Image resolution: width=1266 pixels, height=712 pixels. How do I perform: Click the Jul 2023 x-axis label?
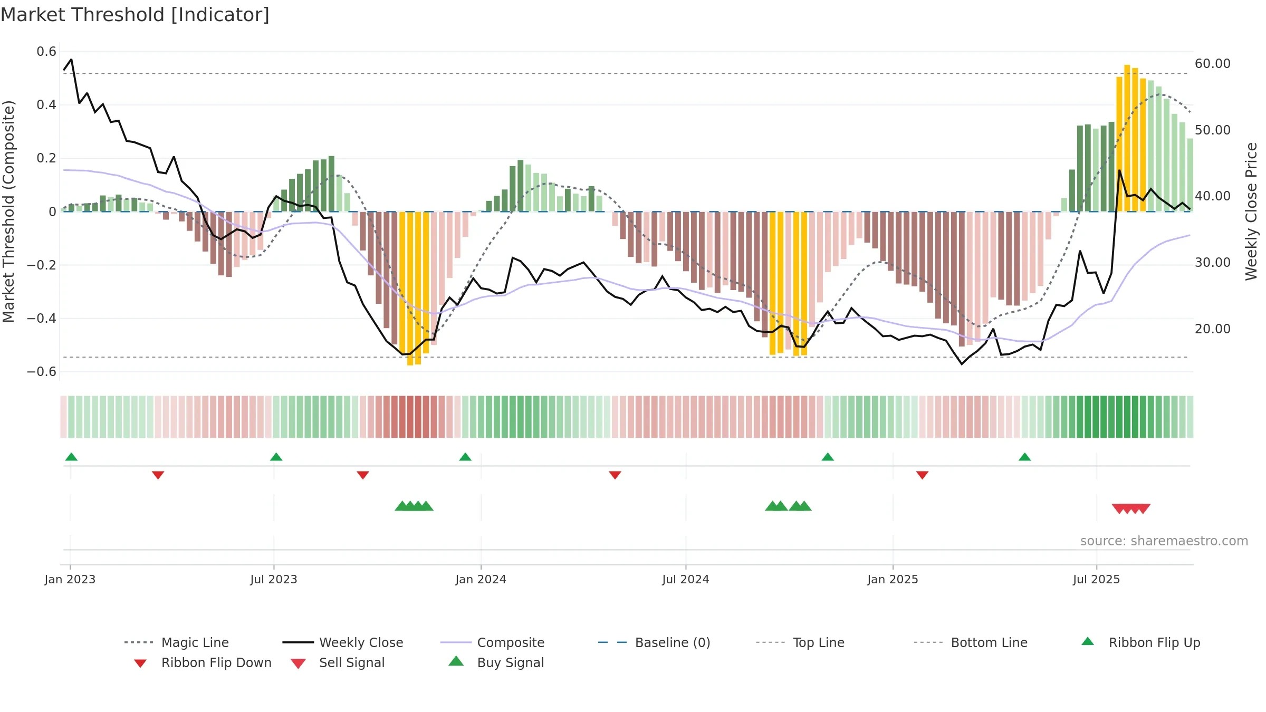pos(274,580)
